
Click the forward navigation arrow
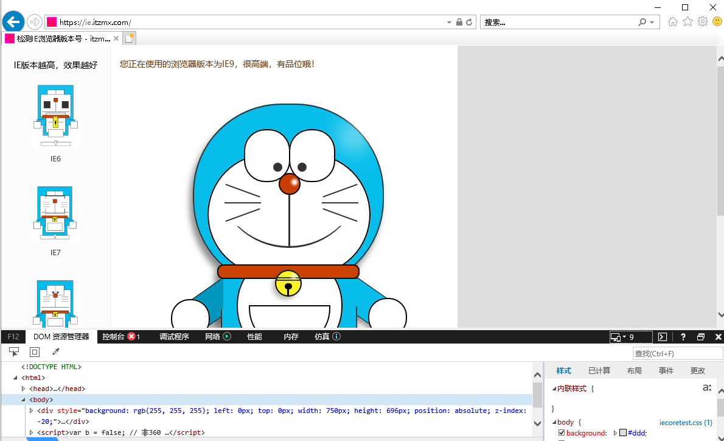click(35, 22)
